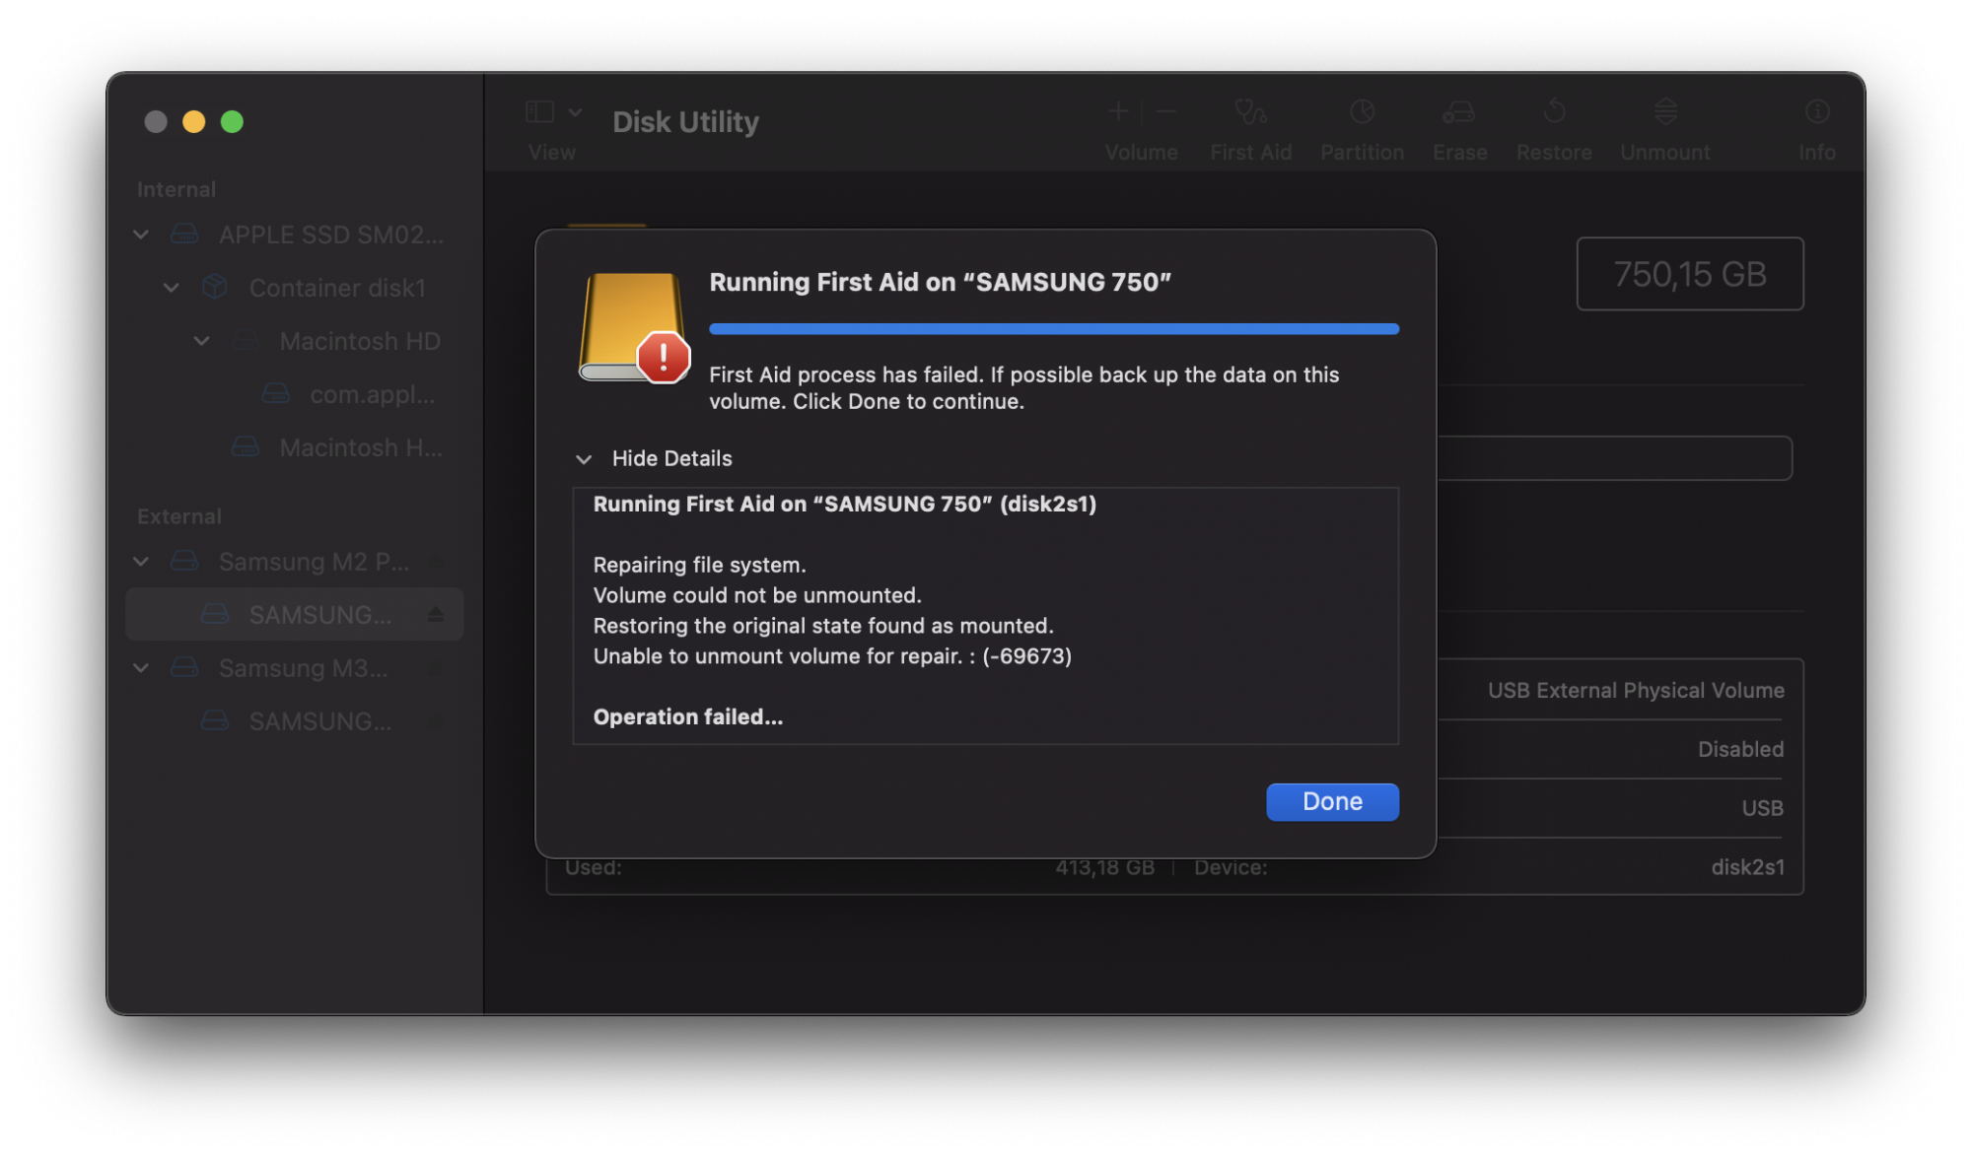The width and height of the screenshot is (1972, 1156).
Task: Select Macintosh HD in the sidebar
Action: 359,341
